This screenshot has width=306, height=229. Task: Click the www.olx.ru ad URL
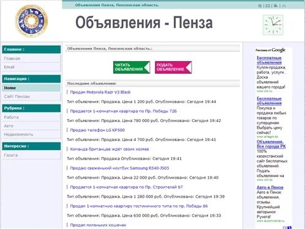pyautogui.click(x=264, y=91)
